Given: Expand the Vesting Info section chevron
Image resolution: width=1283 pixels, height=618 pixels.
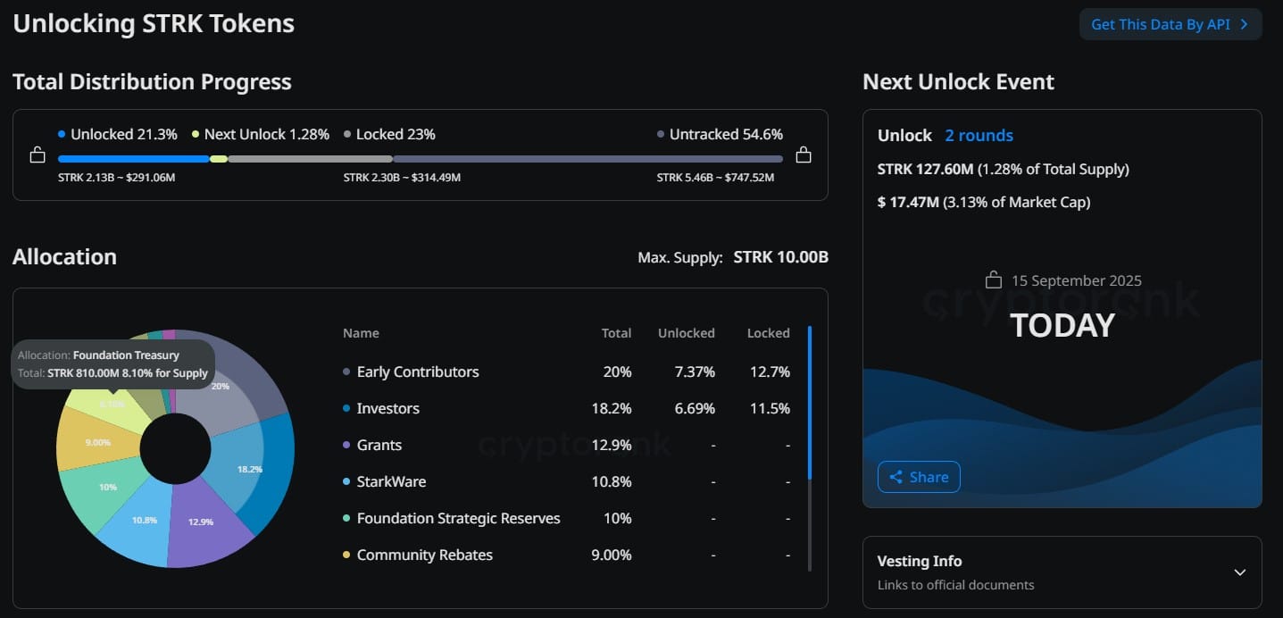Looking at the screenshot, I should click(x=1239, y=572).
